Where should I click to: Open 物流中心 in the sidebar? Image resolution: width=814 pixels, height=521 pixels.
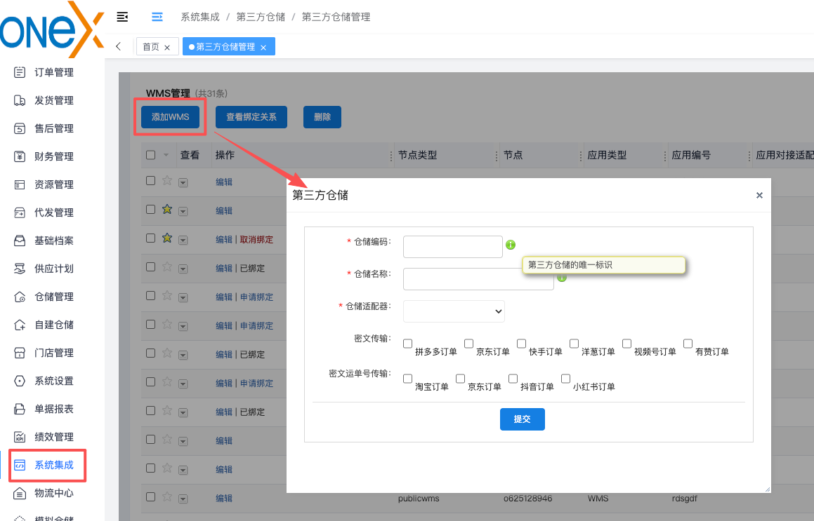coord(44,492)
